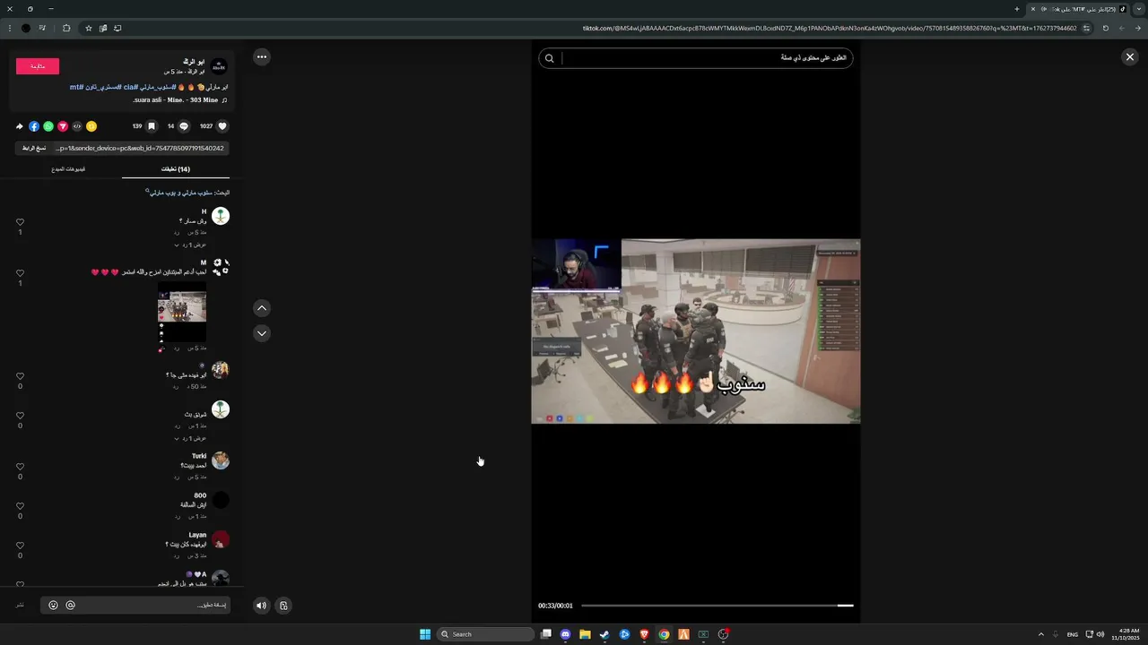Image resolution: width=1148 pixels, height=645 pixels.
Task: Insert a mention with the @ icon
Action: point(71,606)
